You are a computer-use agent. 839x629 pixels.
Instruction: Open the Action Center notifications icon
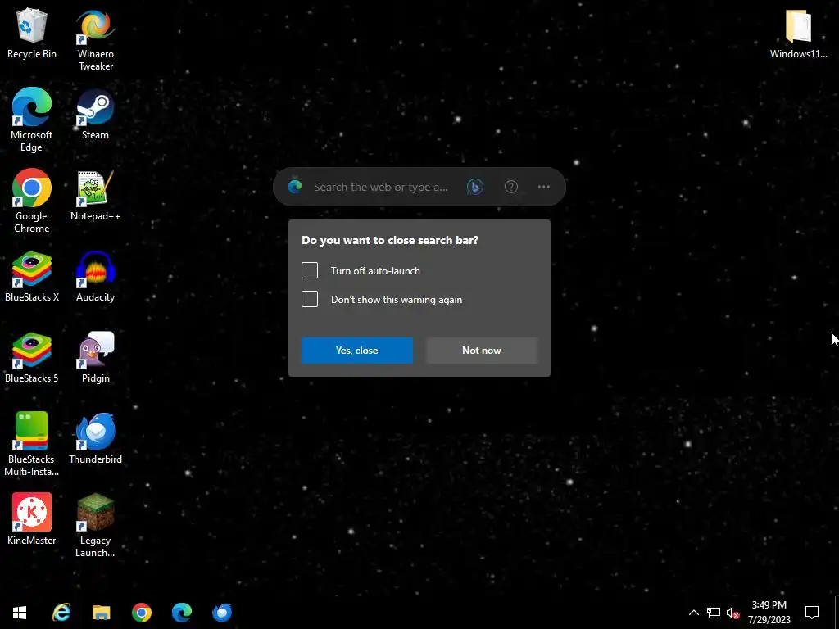point(812,613)
